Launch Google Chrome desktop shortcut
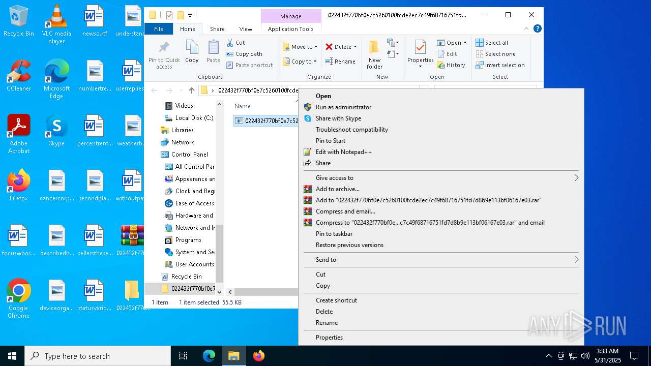Viewport: 651px width, 366px height. pyautogui.click(x=19, y=299)
